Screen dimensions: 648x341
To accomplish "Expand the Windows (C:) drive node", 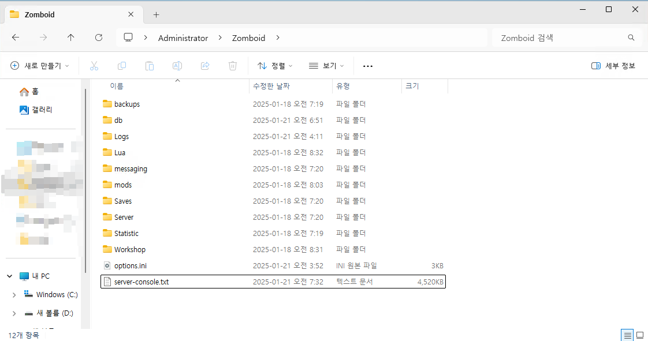I will (x=14, y=295).
